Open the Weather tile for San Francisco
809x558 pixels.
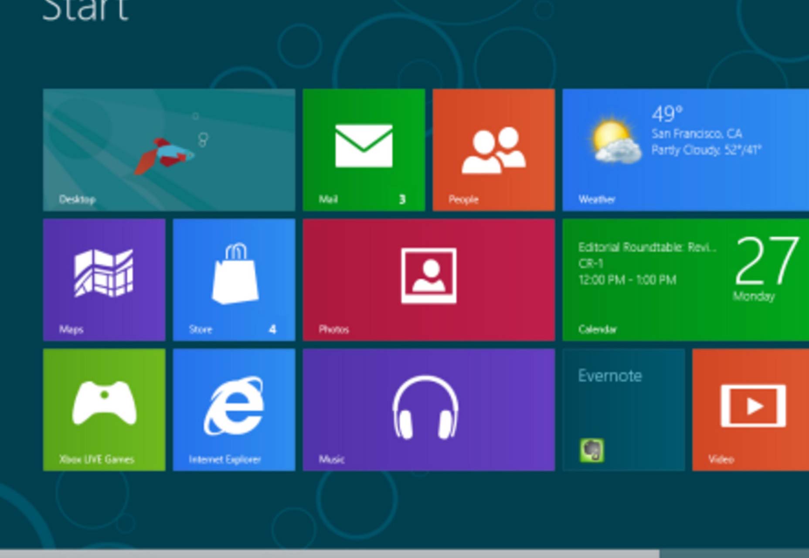(x=686, y=150)
